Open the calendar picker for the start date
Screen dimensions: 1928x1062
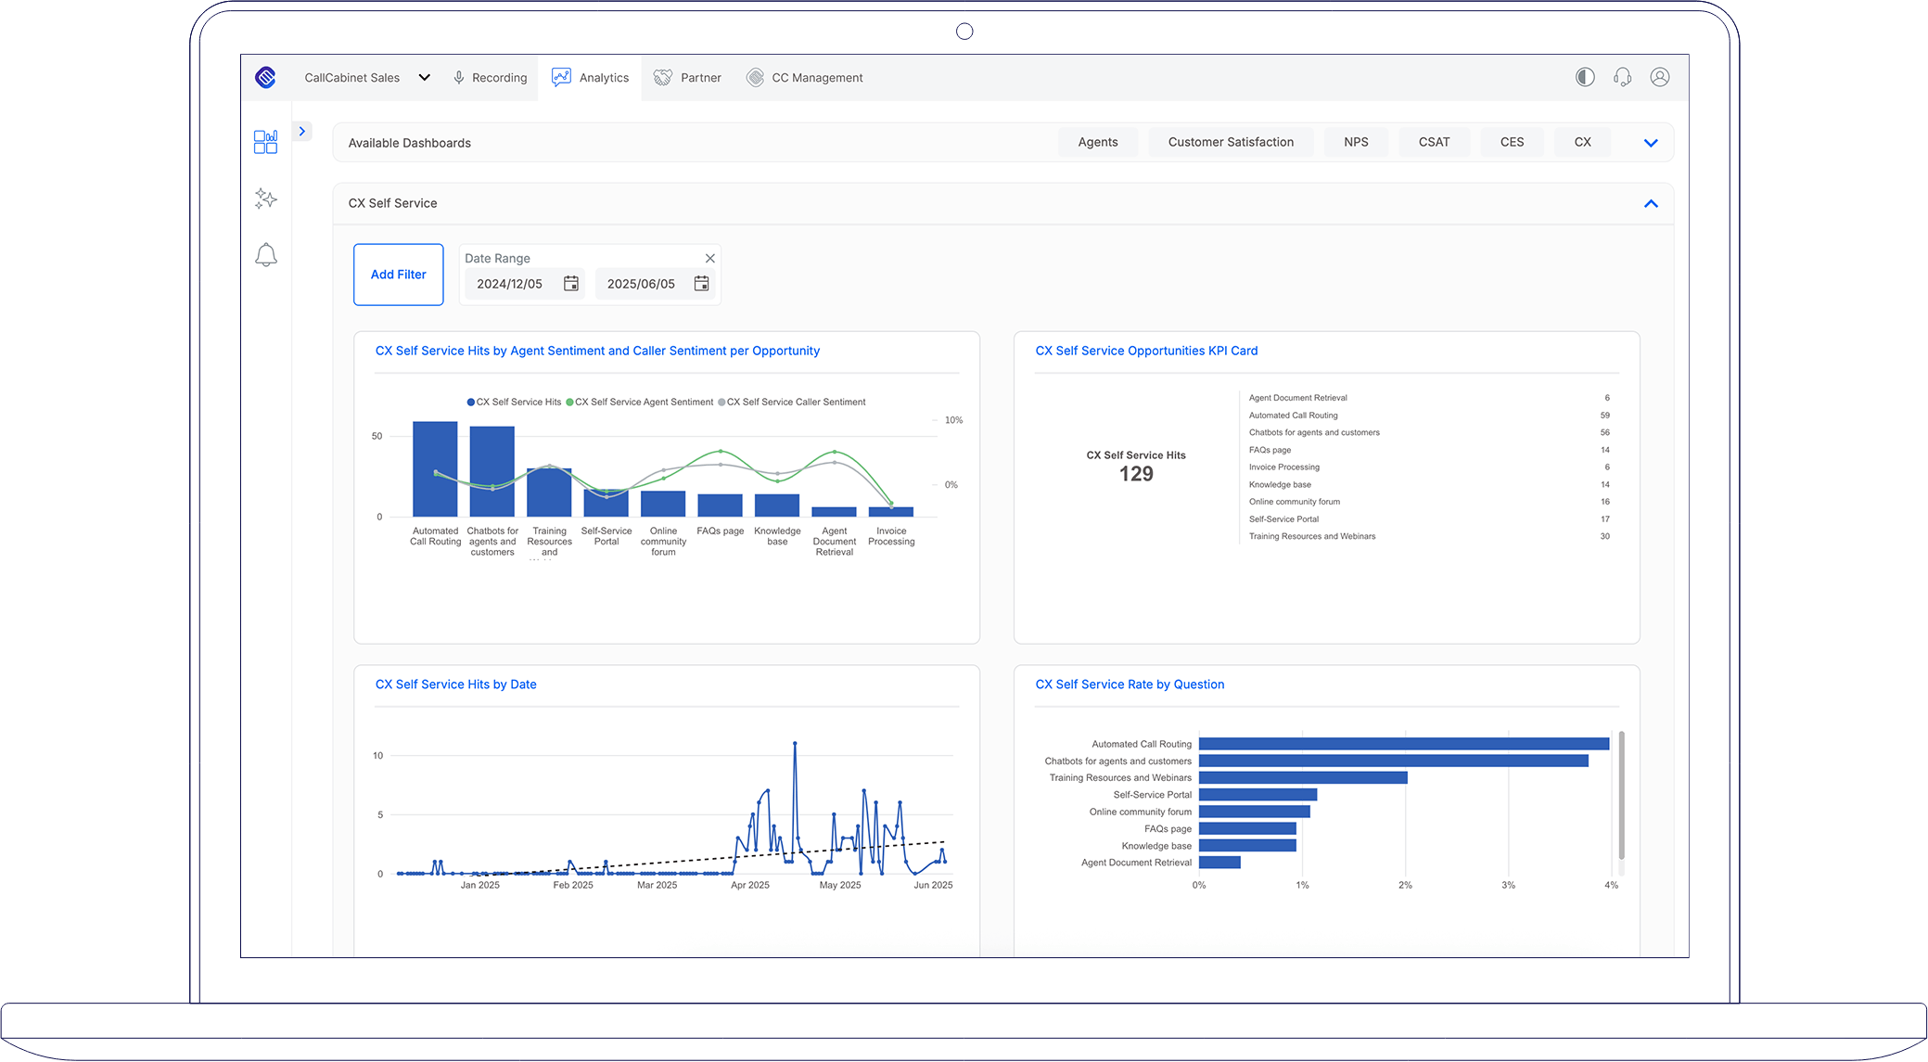[571, 284]
